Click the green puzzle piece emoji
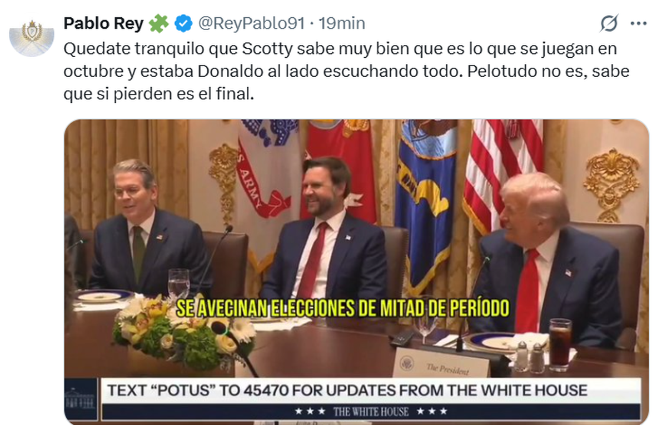The height and width of the screenshot is (425, 667). (158, 23)
